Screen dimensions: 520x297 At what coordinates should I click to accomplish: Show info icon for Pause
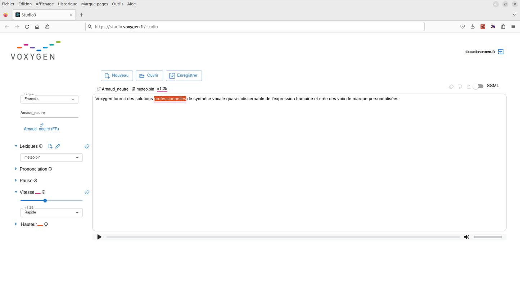pos(35,180)
